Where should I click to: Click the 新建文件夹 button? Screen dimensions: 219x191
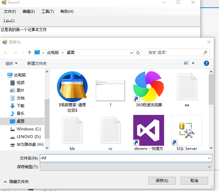[37, 63]
